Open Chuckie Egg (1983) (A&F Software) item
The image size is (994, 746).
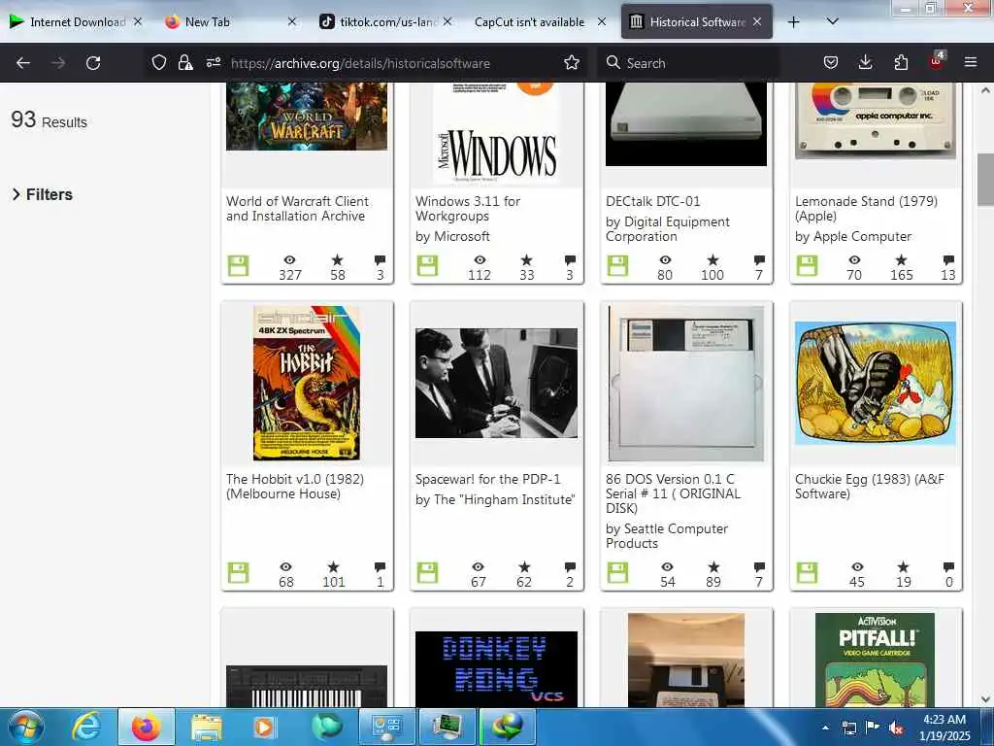[x=870, y=487]
